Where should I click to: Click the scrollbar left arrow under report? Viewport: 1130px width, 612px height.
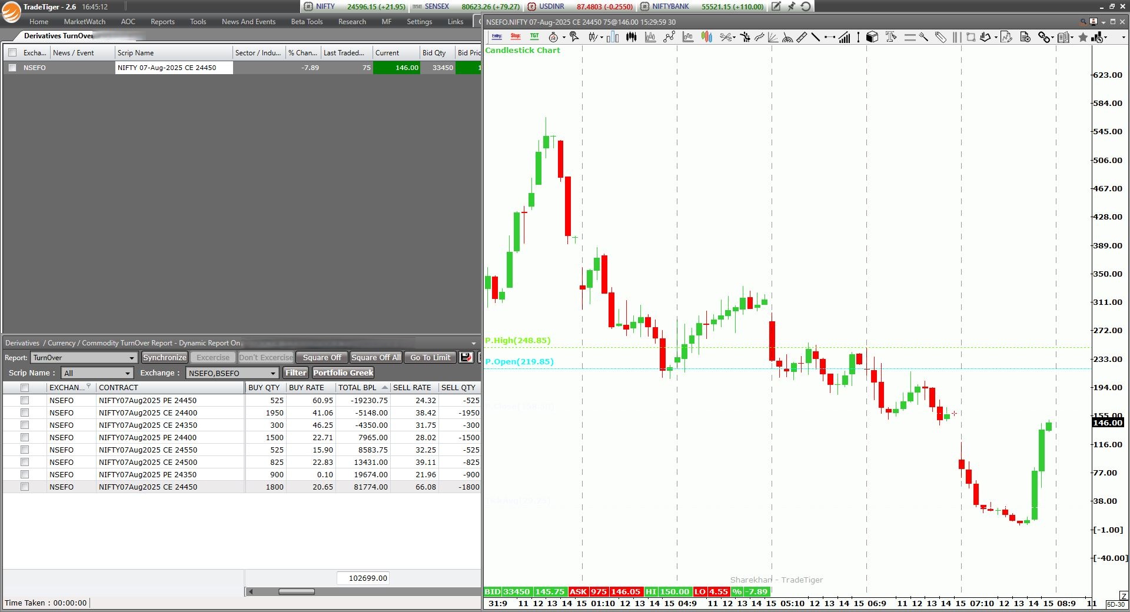(250, 591)
